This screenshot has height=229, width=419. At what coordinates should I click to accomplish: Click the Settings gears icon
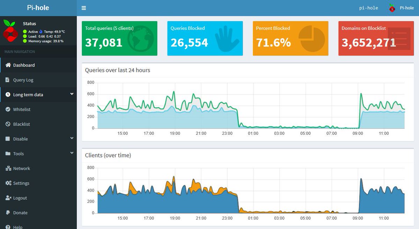[8, 183]
